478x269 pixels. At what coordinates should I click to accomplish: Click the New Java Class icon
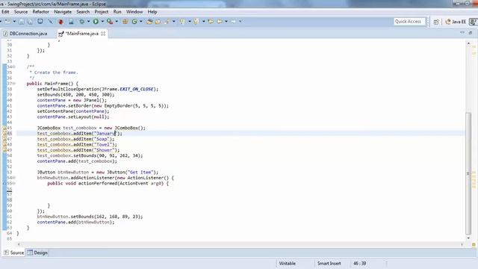pos(134,22)
